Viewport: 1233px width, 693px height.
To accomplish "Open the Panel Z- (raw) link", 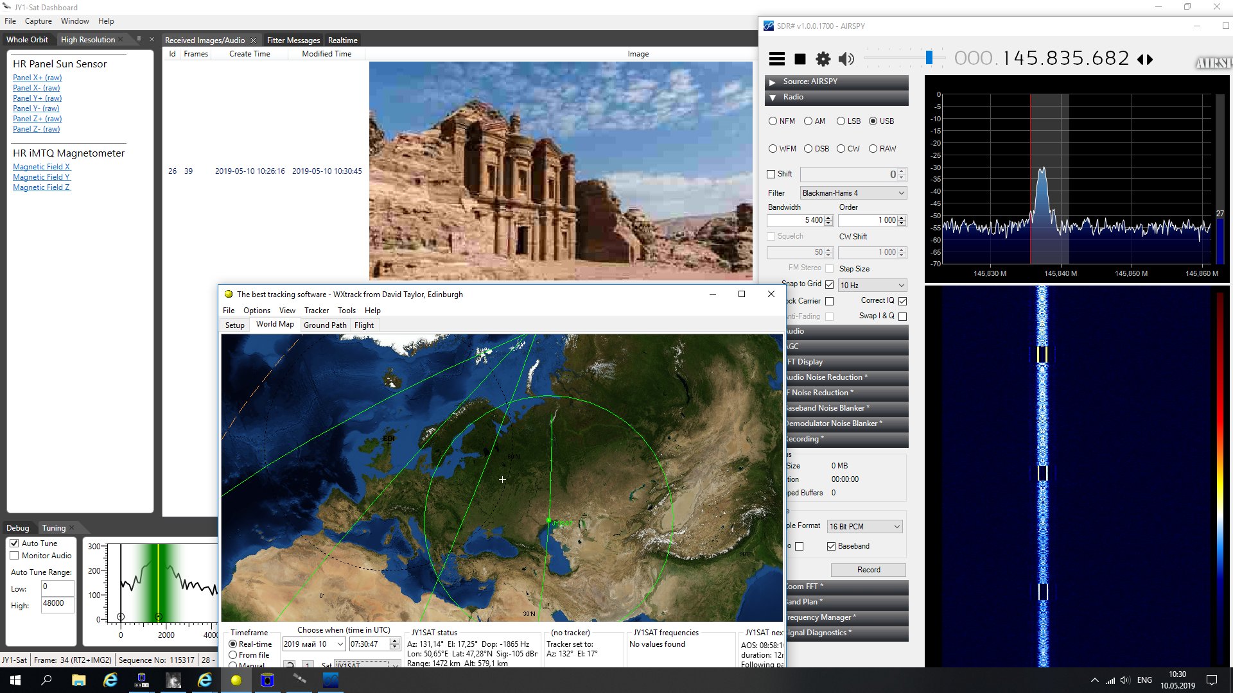I will tap(36, 129).
